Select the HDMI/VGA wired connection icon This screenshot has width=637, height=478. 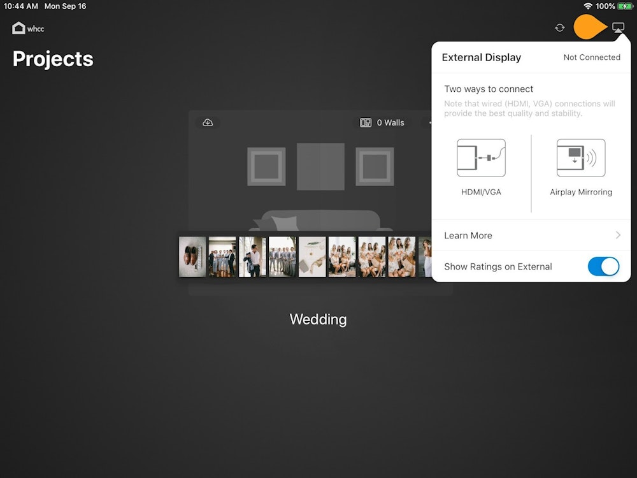481,158
